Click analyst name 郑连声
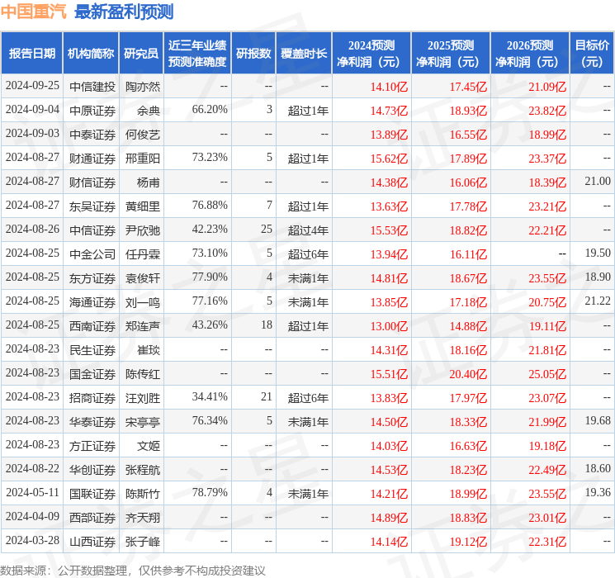The image size is (615, 578). click(143, 326)
